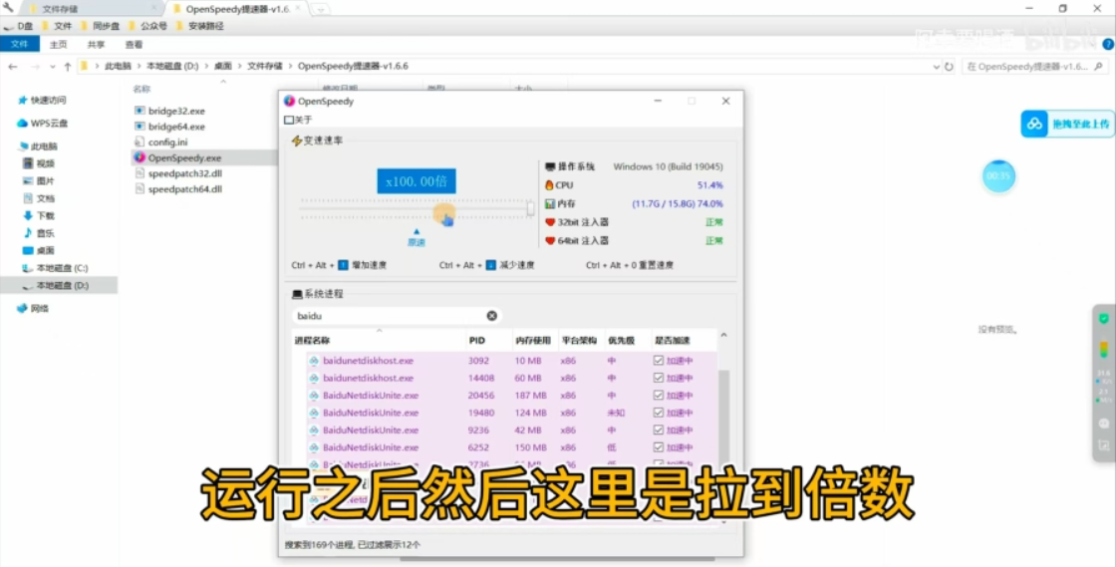Uncheck acceleration for baidunetdiskhost.exe PID 3092

[659, 361]
